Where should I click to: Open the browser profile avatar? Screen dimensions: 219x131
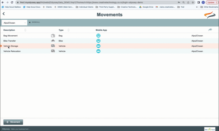(203, 3)
